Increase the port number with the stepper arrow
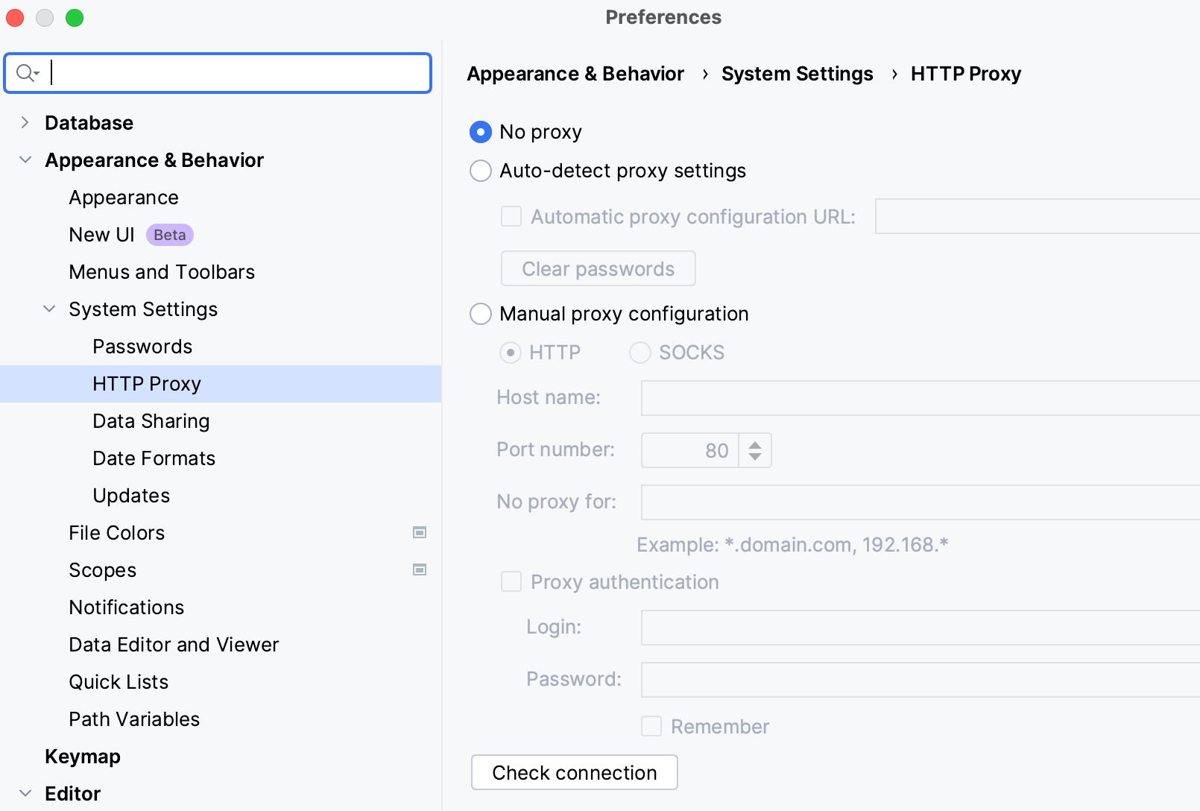Viewport: 1200px width, 811px height. (x=755, y=444)
